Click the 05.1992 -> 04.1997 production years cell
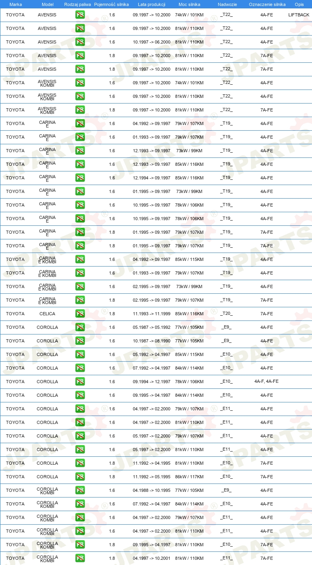 (x=152, y=354)
